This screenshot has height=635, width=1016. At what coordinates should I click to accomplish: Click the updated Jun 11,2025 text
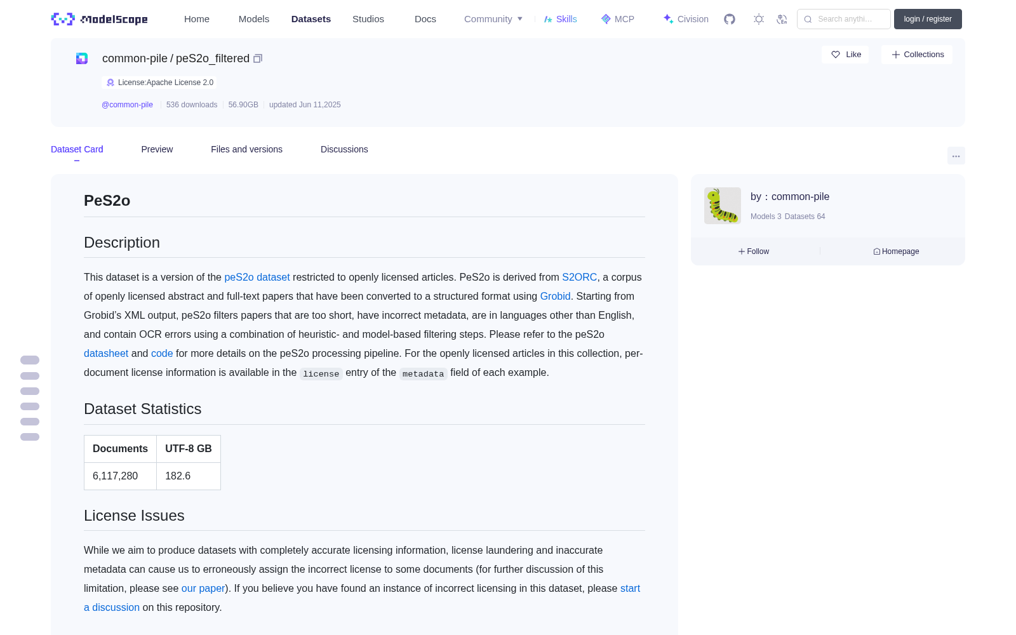[305, 105]
